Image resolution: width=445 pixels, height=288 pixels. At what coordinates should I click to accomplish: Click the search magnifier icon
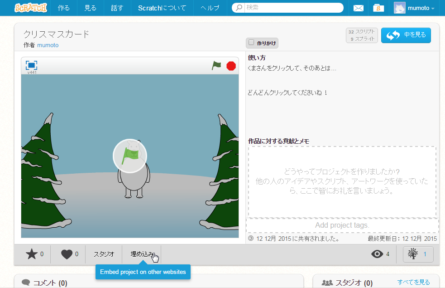239,8
